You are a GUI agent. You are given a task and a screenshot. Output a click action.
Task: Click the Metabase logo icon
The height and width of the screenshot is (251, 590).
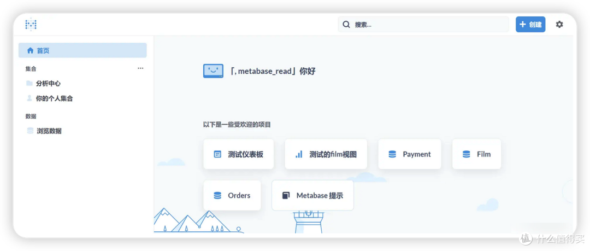coord(31,25)
